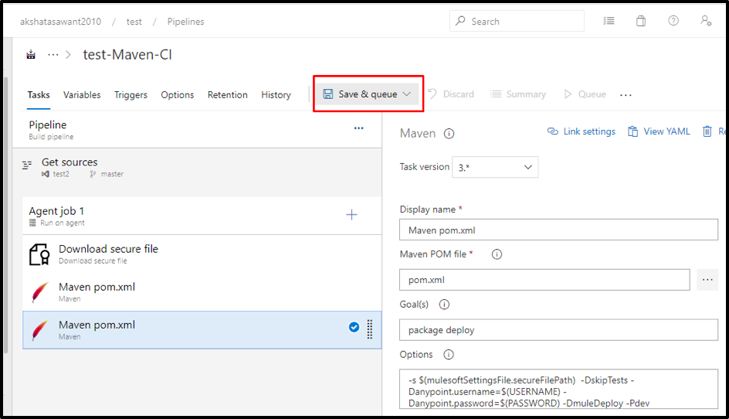The height and width of the screenshot is (419, 729).
Task: Switch to the Triggers tab
Action: point(131,95)
